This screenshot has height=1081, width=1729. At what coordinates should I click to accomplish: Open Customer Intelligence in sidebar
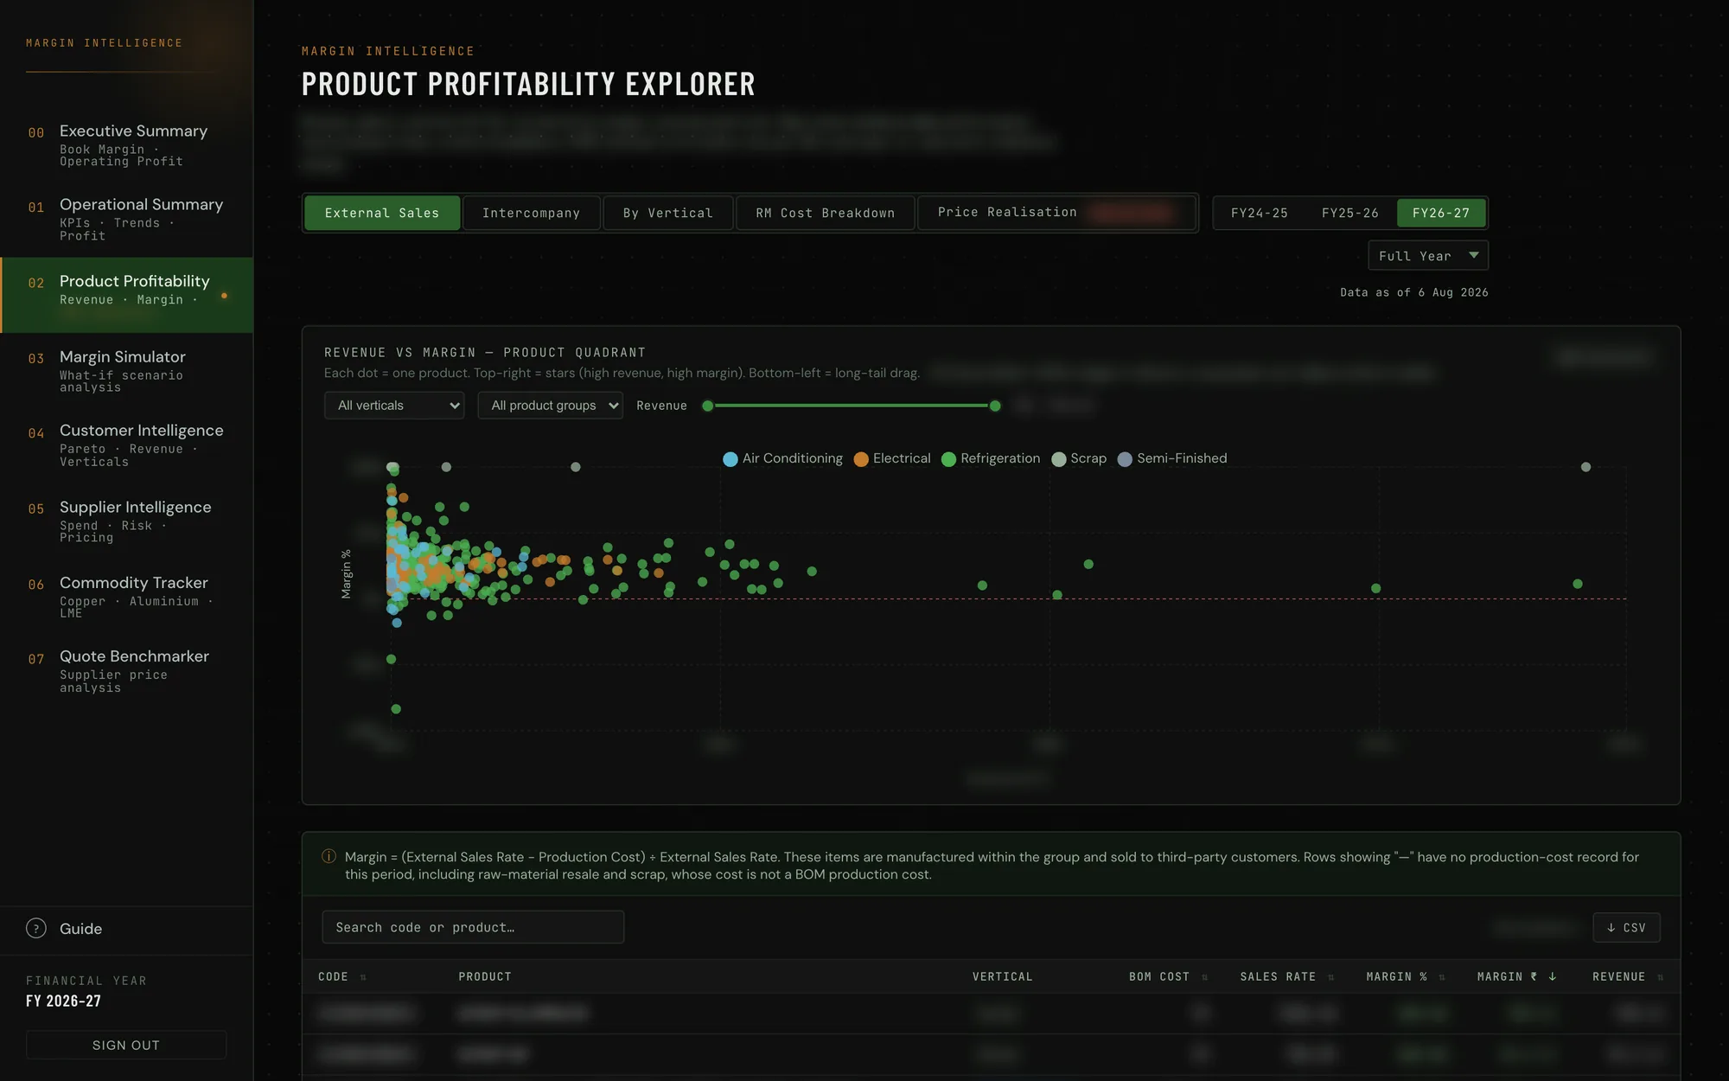126,445
